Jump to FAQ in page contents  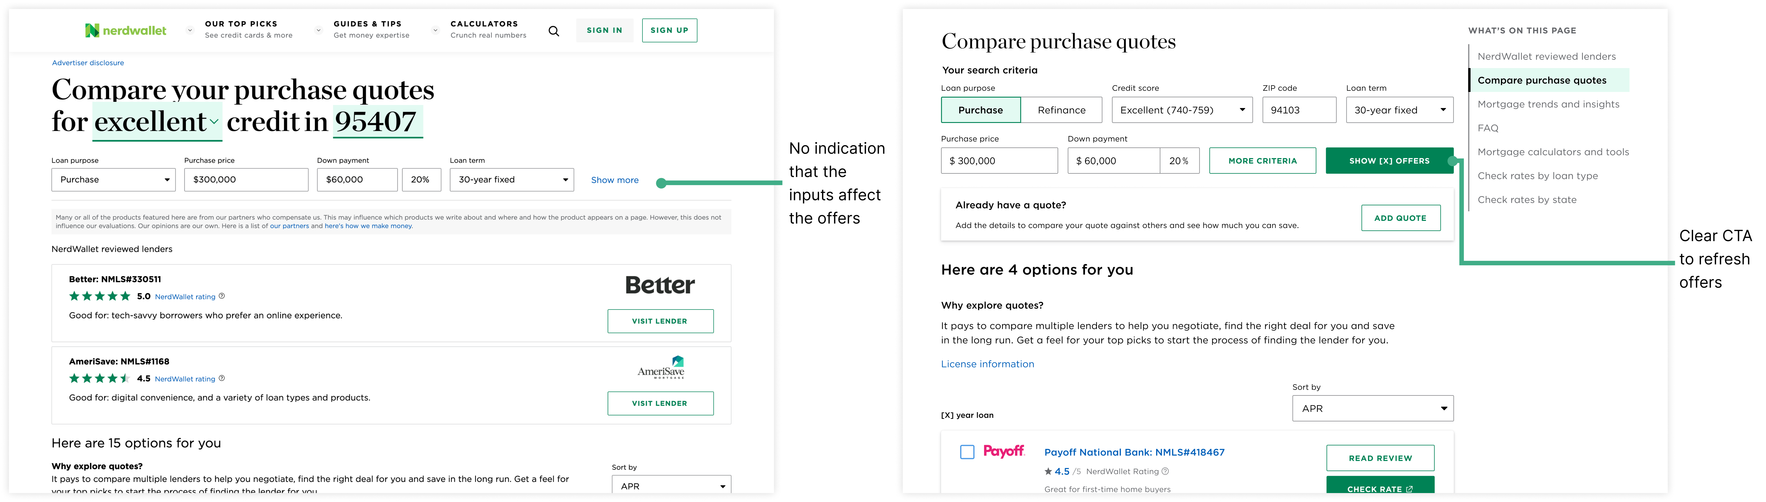coord(1488,128)
